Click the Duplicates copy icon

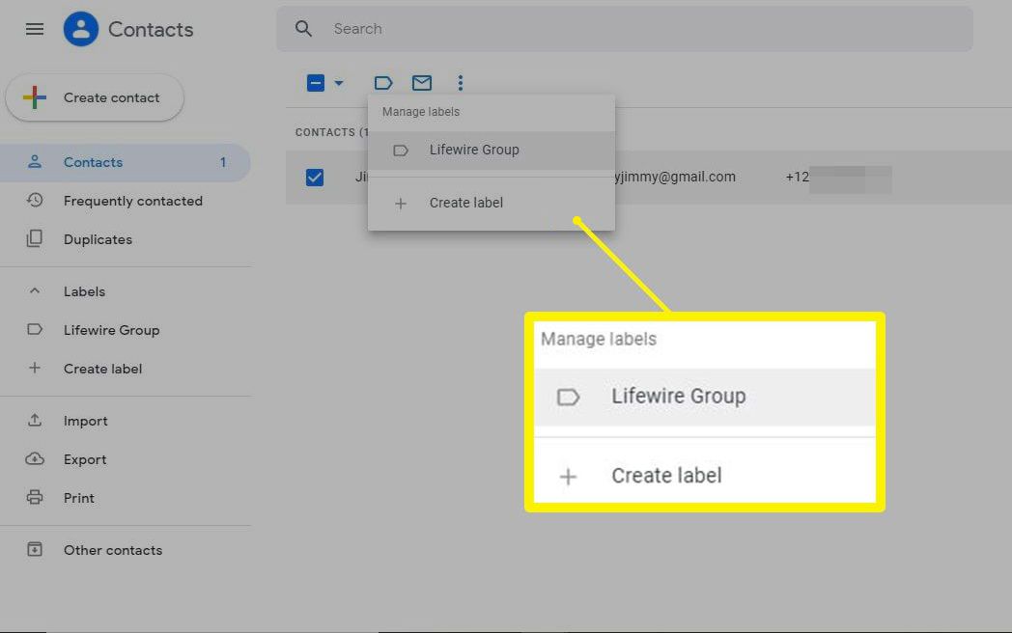pyautogui.click(x=35, y=238)
